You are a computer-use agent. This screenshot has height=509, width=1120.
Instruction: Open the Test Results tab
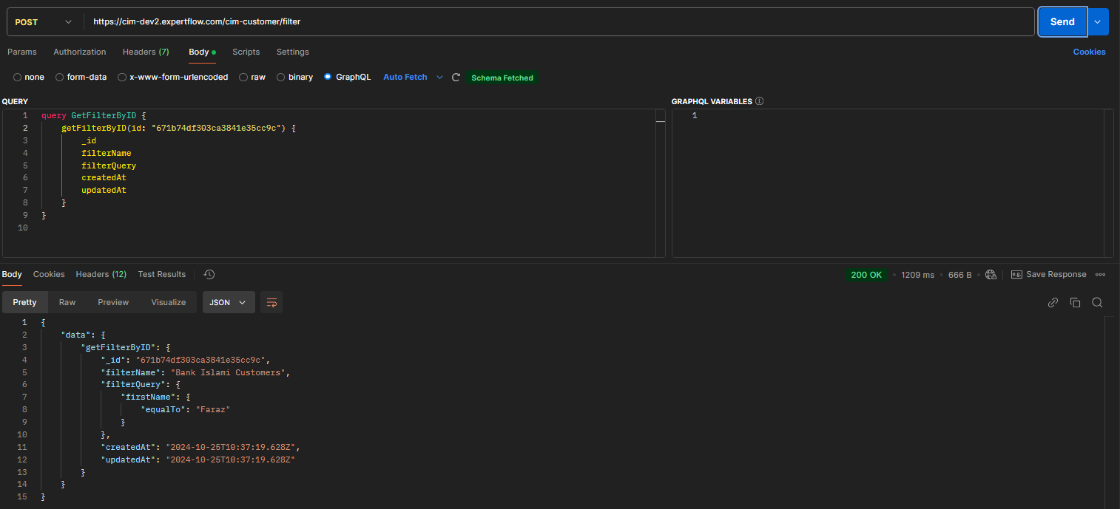coord(161,274)
